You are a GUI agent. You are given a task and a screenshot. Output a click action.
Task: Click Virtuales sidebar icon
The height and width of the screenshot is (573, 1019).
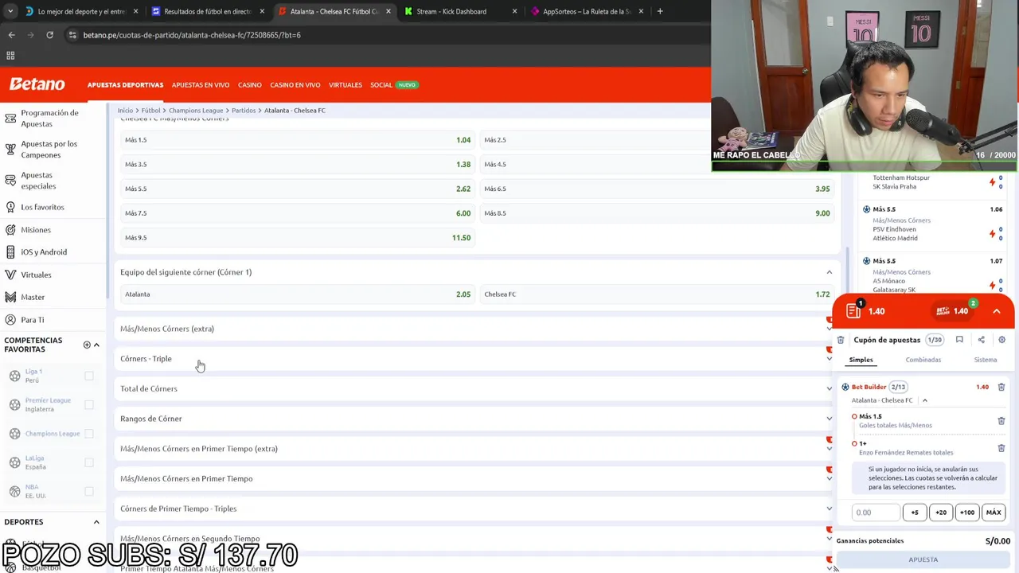pos(10,275)
